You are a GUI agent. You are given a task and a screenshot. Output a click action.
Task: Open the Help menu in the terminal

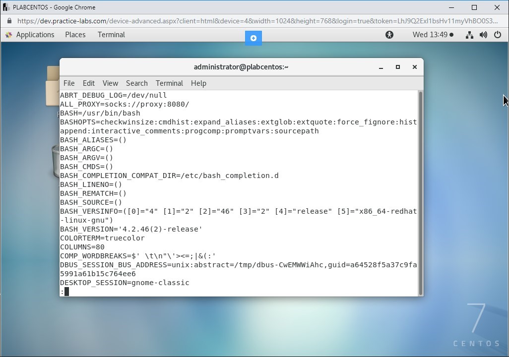click(198, 83)
